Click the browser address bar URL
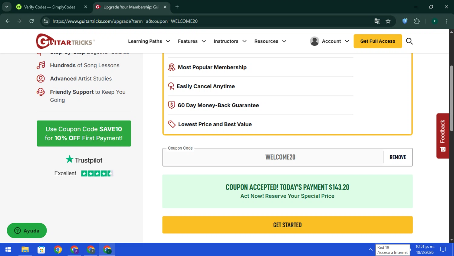This screenshot has width=454, height=256. click(x=125, y=21)
